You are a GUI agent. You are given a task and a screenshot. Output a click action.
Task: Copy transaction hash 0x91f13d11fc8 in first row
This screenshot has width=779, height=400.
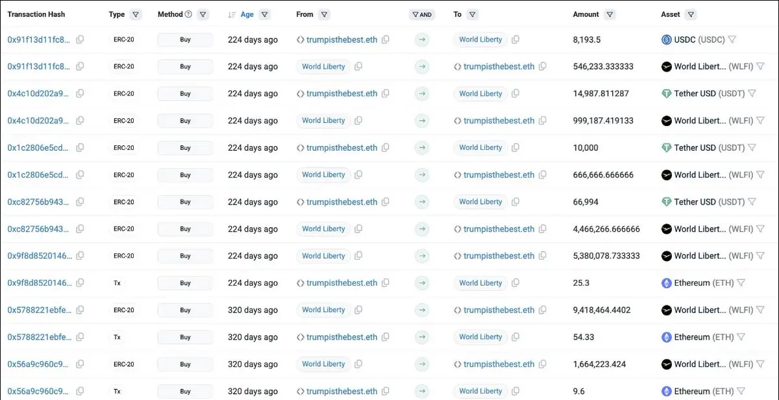80,40
